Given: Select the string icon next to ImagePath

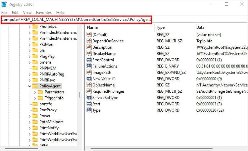Looking at the screenshot, I should coord(89,72).
